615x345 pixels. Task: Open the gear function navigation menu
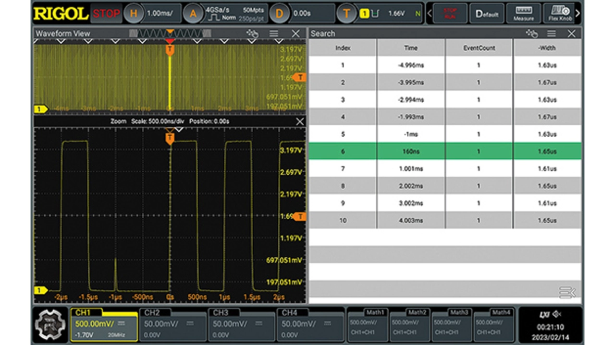tap(50, 325)
